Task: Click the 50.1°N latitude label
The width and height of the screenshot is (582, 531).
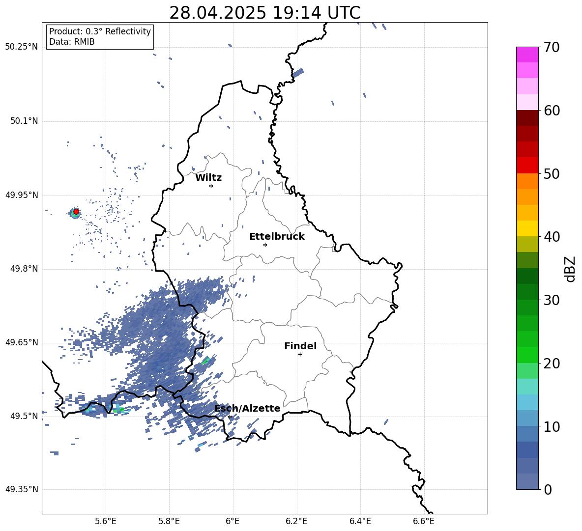Action: coord(24,121)
